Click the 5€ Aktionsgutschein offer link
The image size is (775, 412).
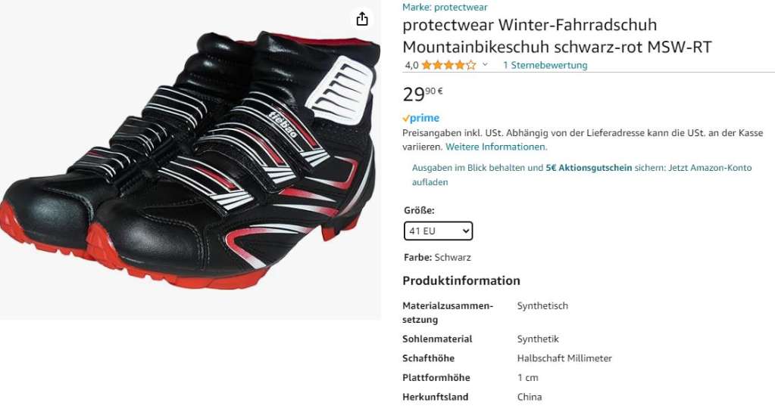pos(589,168)
